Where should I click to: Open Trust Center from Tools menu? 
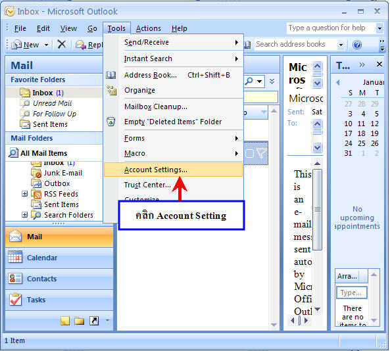(x=174, y=185)
